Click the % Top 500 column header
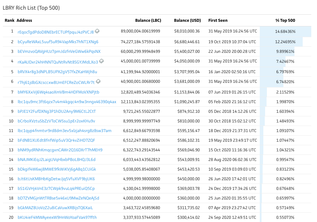 pos(285,20)
